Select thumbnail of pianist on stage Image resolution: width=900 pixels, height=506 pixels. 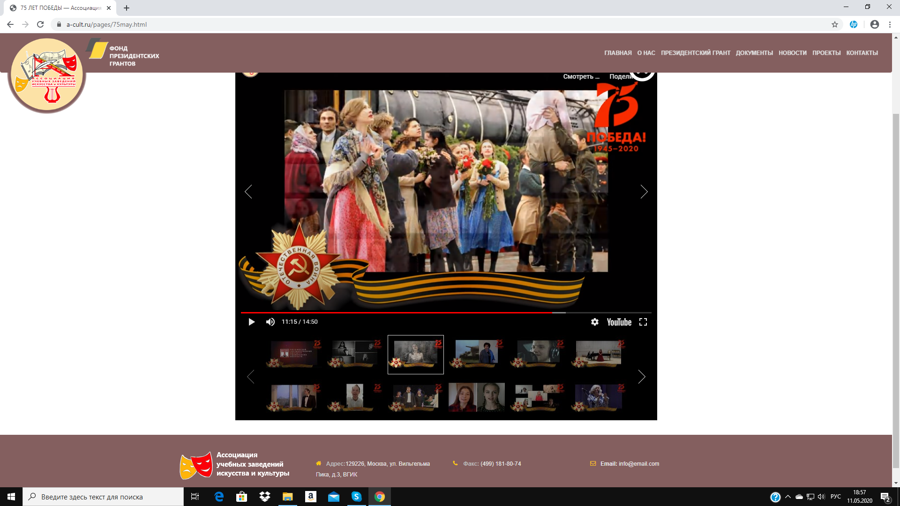coord(599,354)
